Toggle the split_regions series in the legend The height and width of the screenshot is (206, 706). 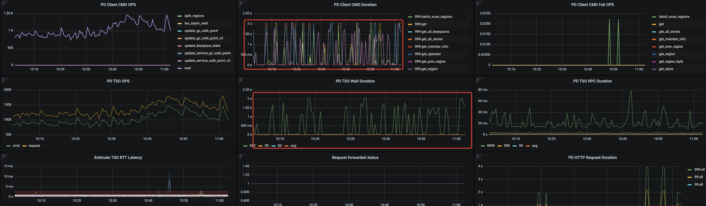194,16
